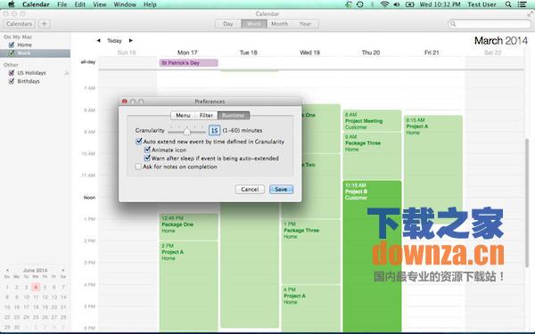Select St Patrick's Day all-day event
Screen dimensions: 535x334
coord(188,62)
